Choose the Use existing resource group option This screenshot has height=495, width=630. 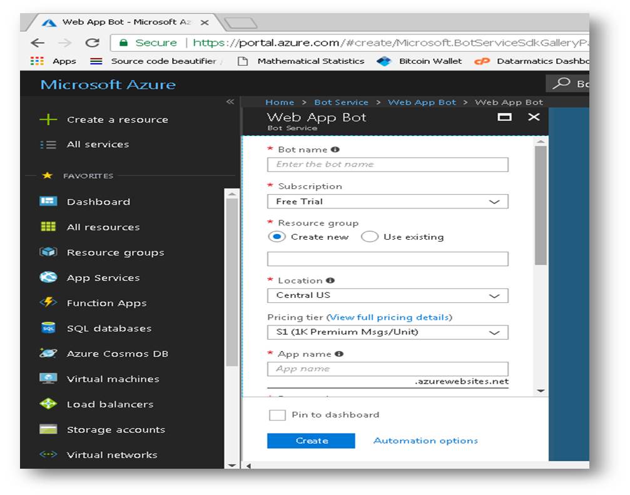(x=370, y=237)
